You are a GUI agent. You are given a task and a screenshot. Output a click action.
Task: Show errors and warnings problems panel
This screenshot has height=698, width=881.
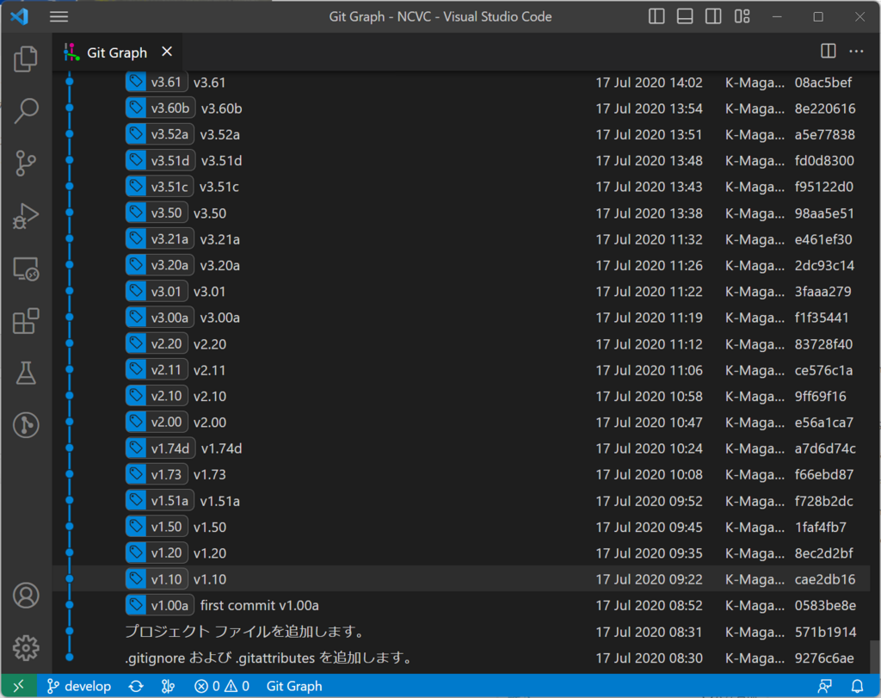click(221, 686)
